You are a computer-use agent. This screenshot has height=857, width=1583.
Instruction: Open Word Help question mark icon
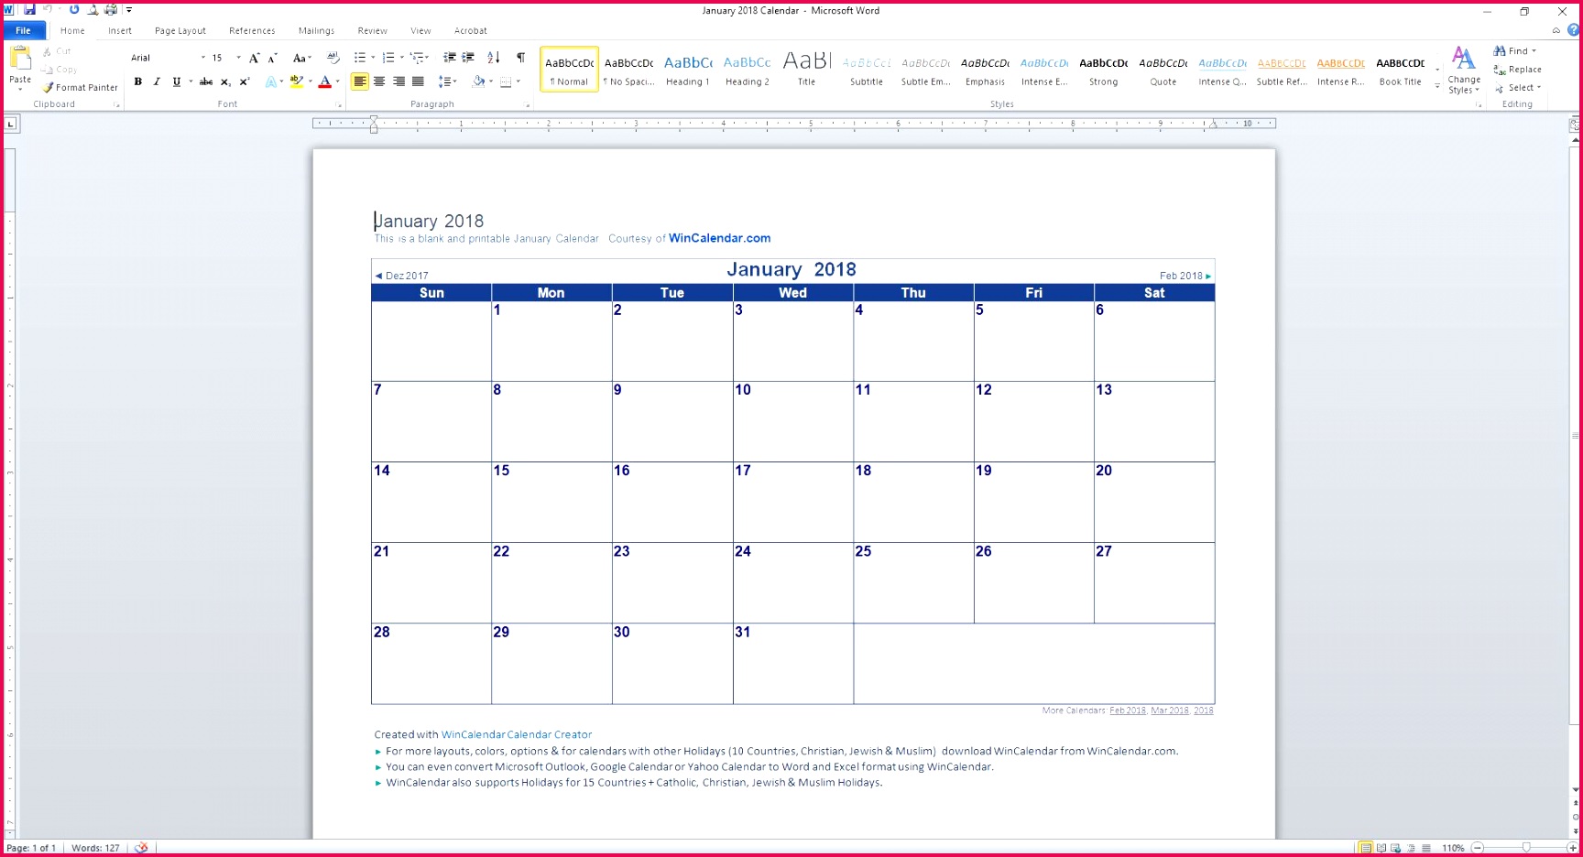[x=1574, y=30]
